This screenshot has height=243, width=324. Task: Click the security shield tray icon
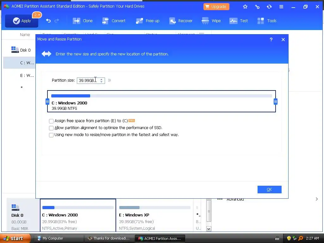(289, 238)
